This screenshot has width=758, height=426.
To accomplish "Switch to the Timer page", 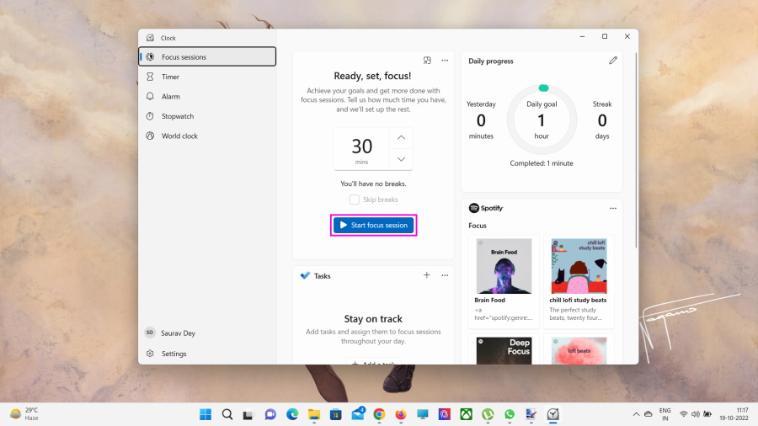I will [170, 77].
